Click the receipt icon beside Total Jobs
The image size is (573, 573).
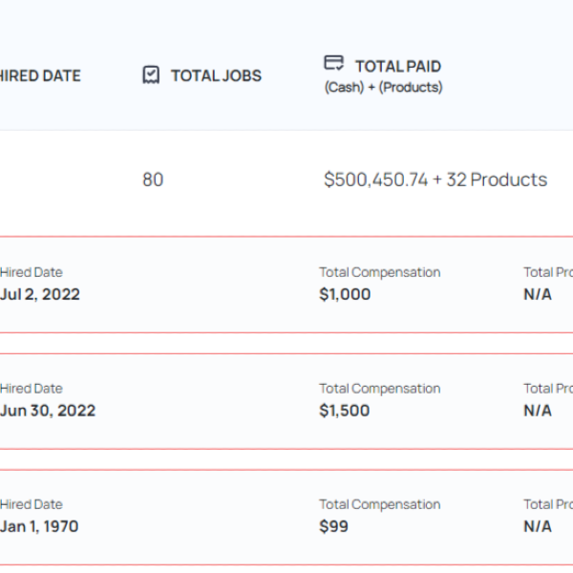point(151,75)
